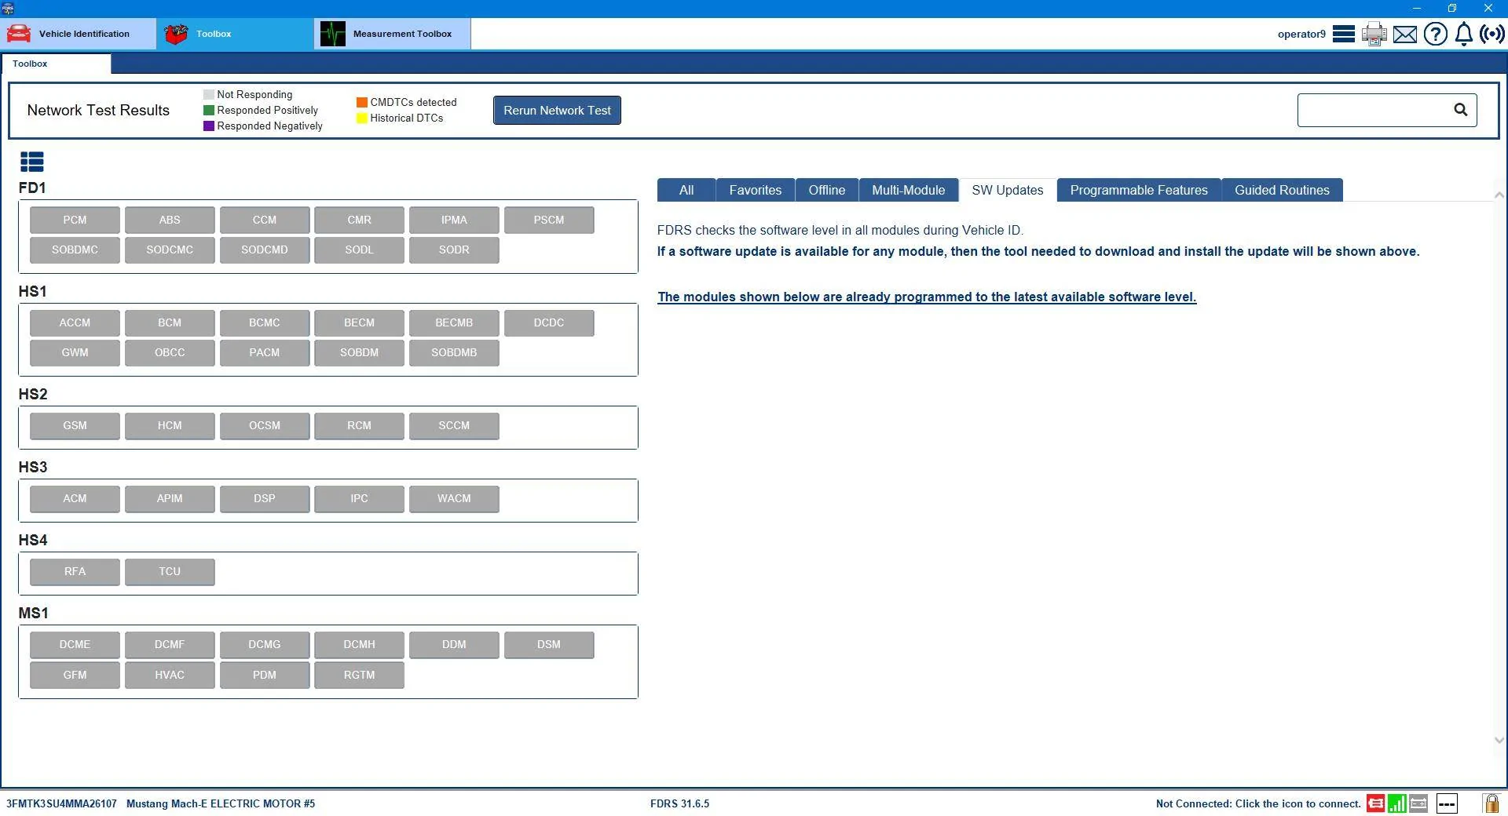Select the RGTM module button
Viewport: 1508px width, 816px height.
[359, 675]
